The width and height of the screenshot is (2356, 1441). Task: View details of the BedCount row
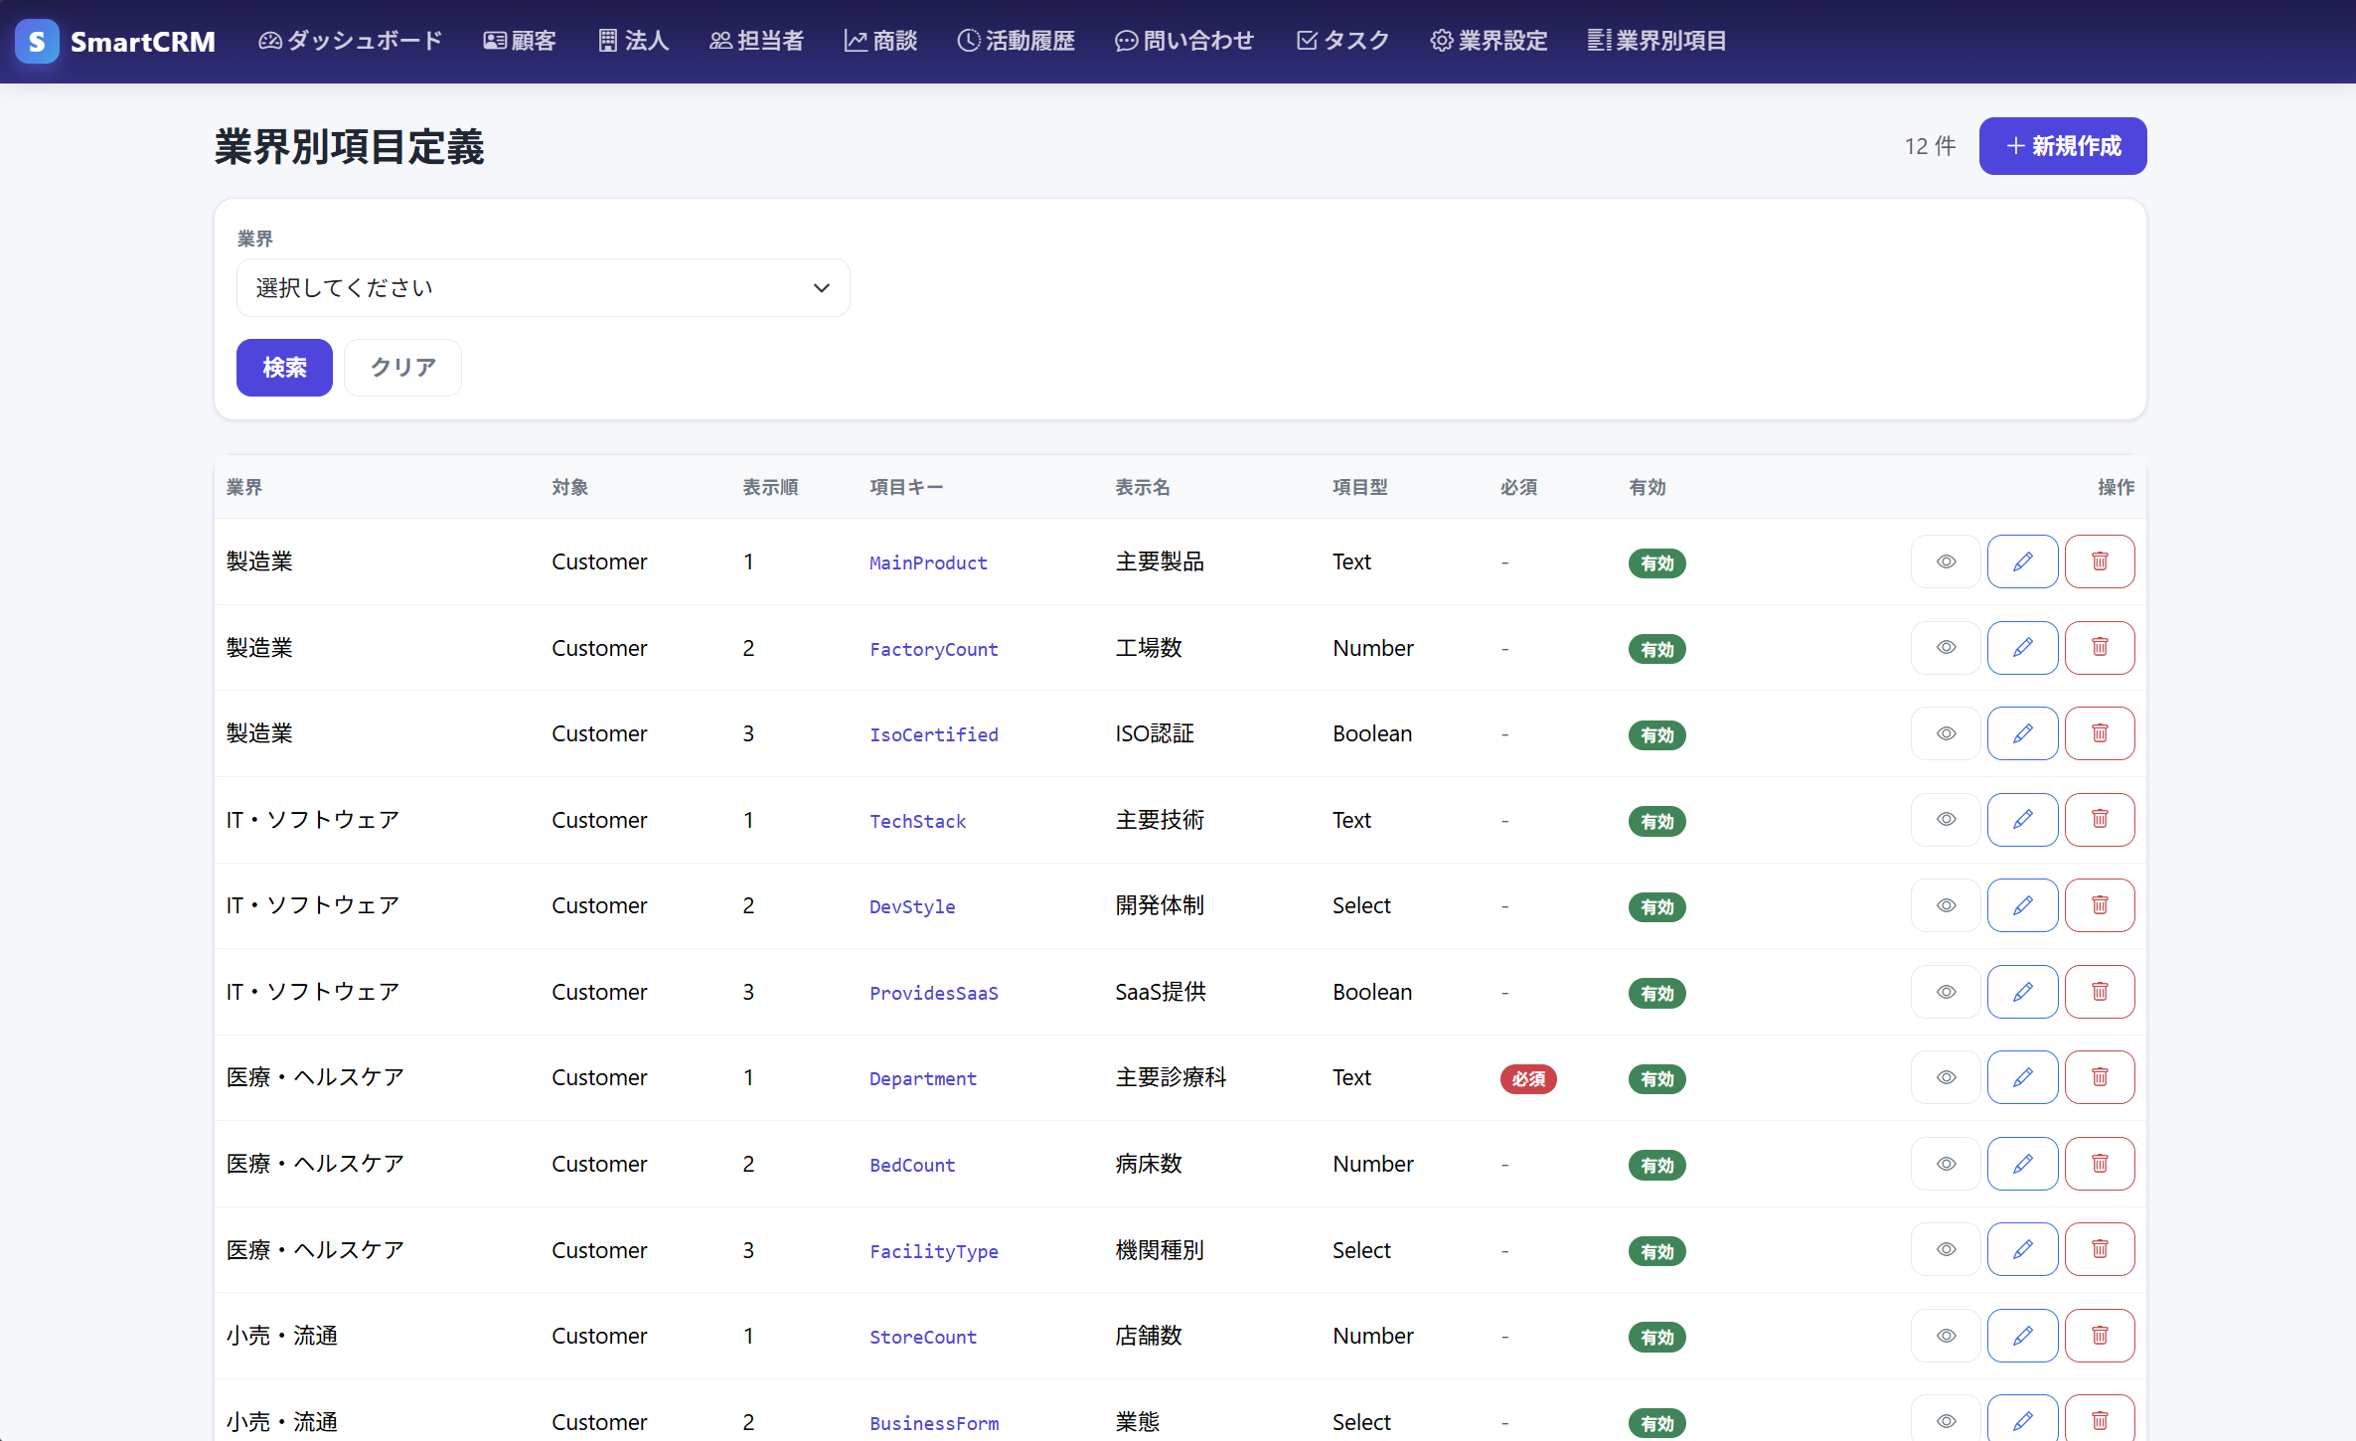click(x=1945, y=1164)
